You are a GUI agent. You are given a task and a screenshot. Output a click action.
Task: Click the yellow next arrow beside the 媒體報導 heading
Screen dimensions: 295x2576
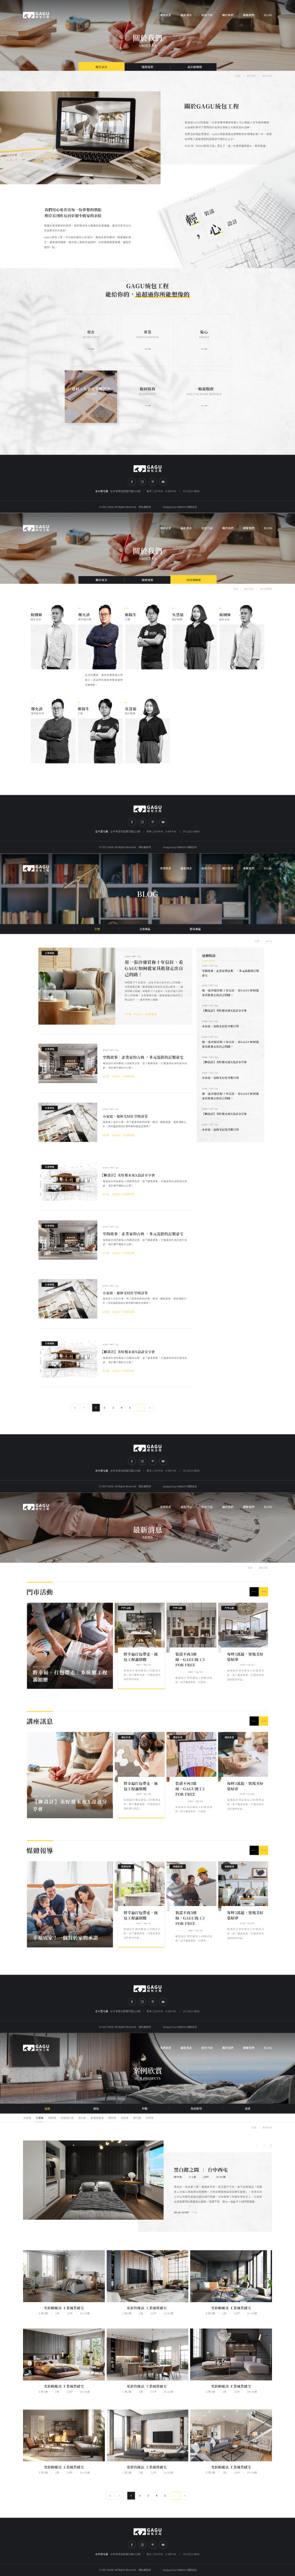coord(264,1850)
